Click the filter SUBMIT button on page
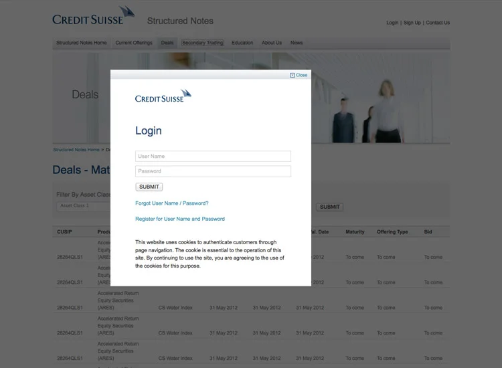Viewport: 502px width, 368px height. coord(330,207)
